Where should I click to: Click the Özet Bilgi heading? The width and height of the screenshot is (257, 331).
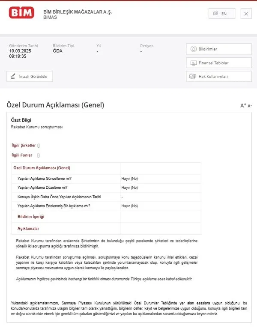click(21, 120)
